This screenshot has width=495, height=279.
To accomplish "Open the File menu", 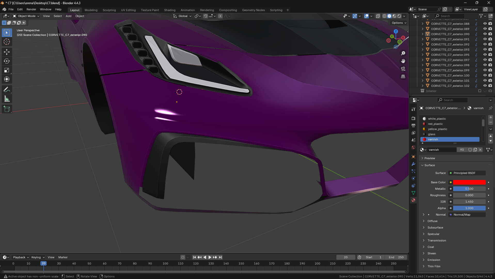I will (11, 9).
